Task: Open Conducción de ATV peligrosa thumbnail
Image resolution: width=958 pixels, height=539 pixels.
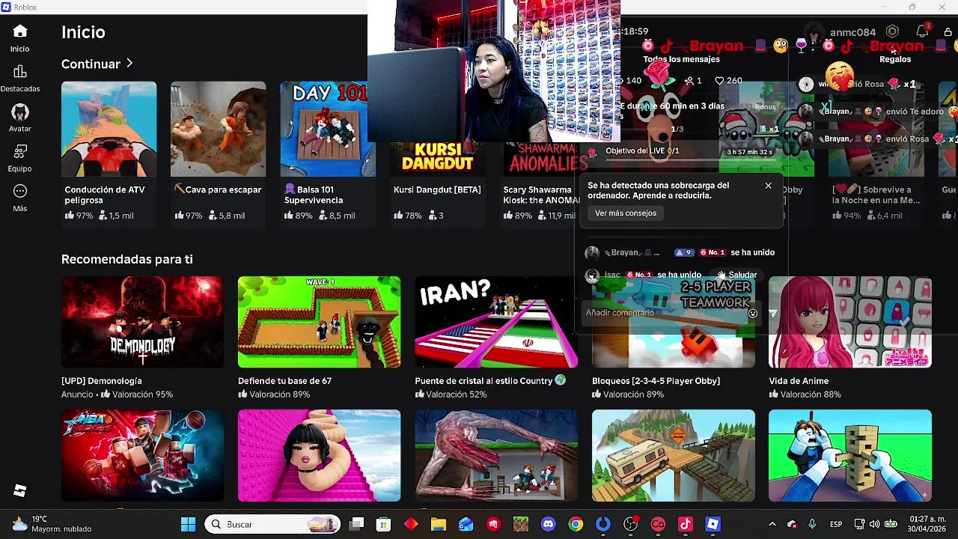Action: (109, 129)
